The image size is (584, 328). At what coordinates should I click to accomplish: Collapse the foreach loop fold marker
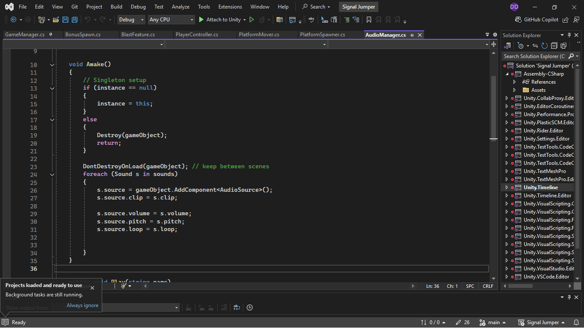coord(52,174)
